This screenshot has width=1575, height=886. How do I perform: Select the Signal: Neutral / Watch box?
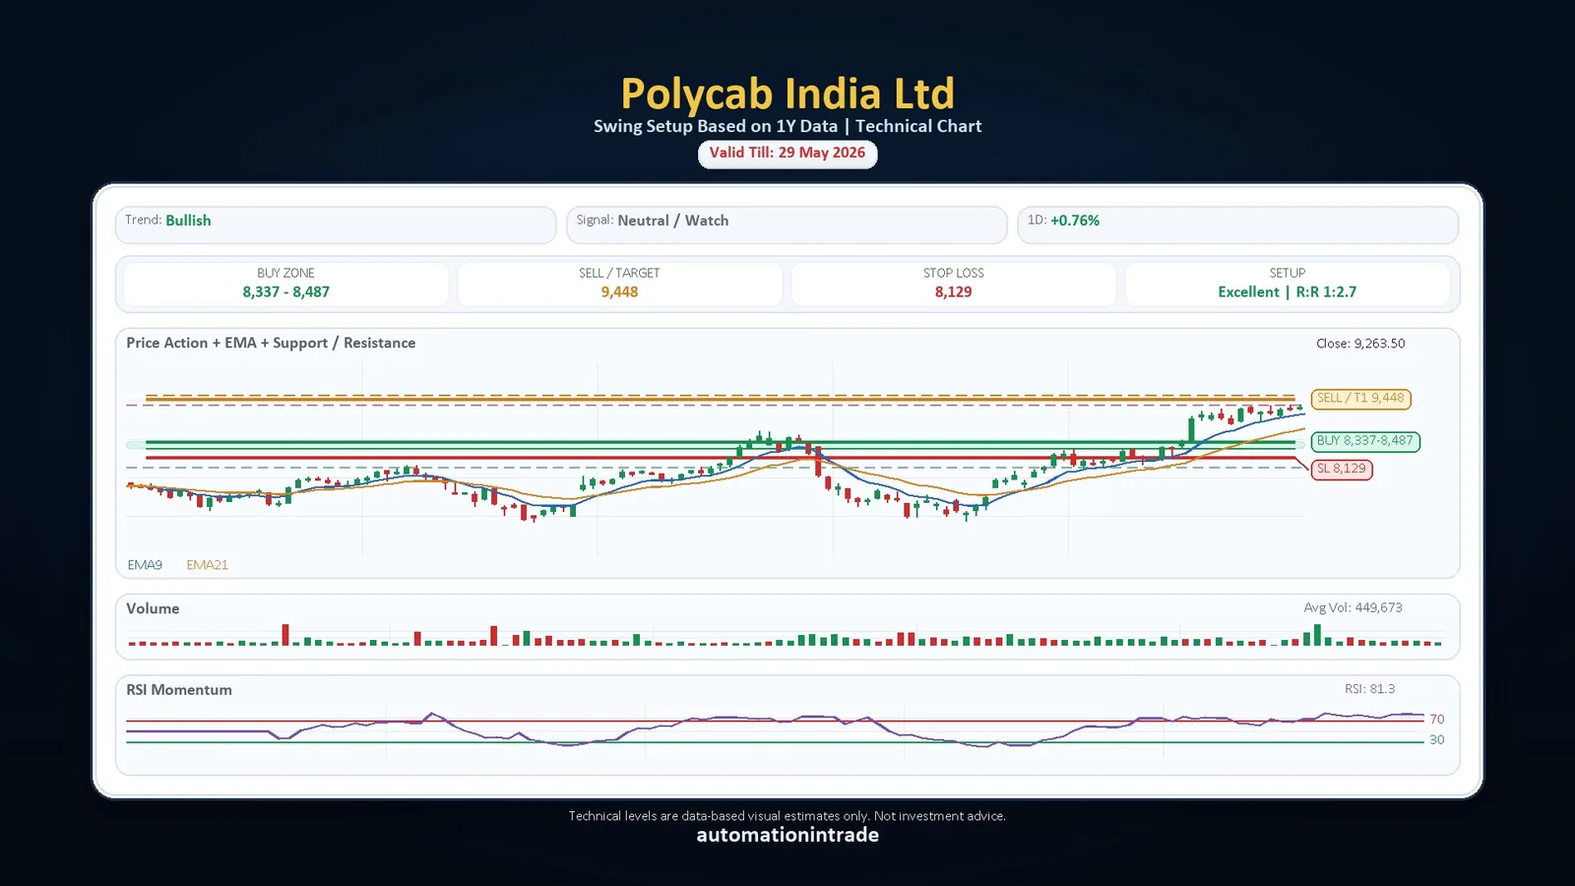coord(787,224)
